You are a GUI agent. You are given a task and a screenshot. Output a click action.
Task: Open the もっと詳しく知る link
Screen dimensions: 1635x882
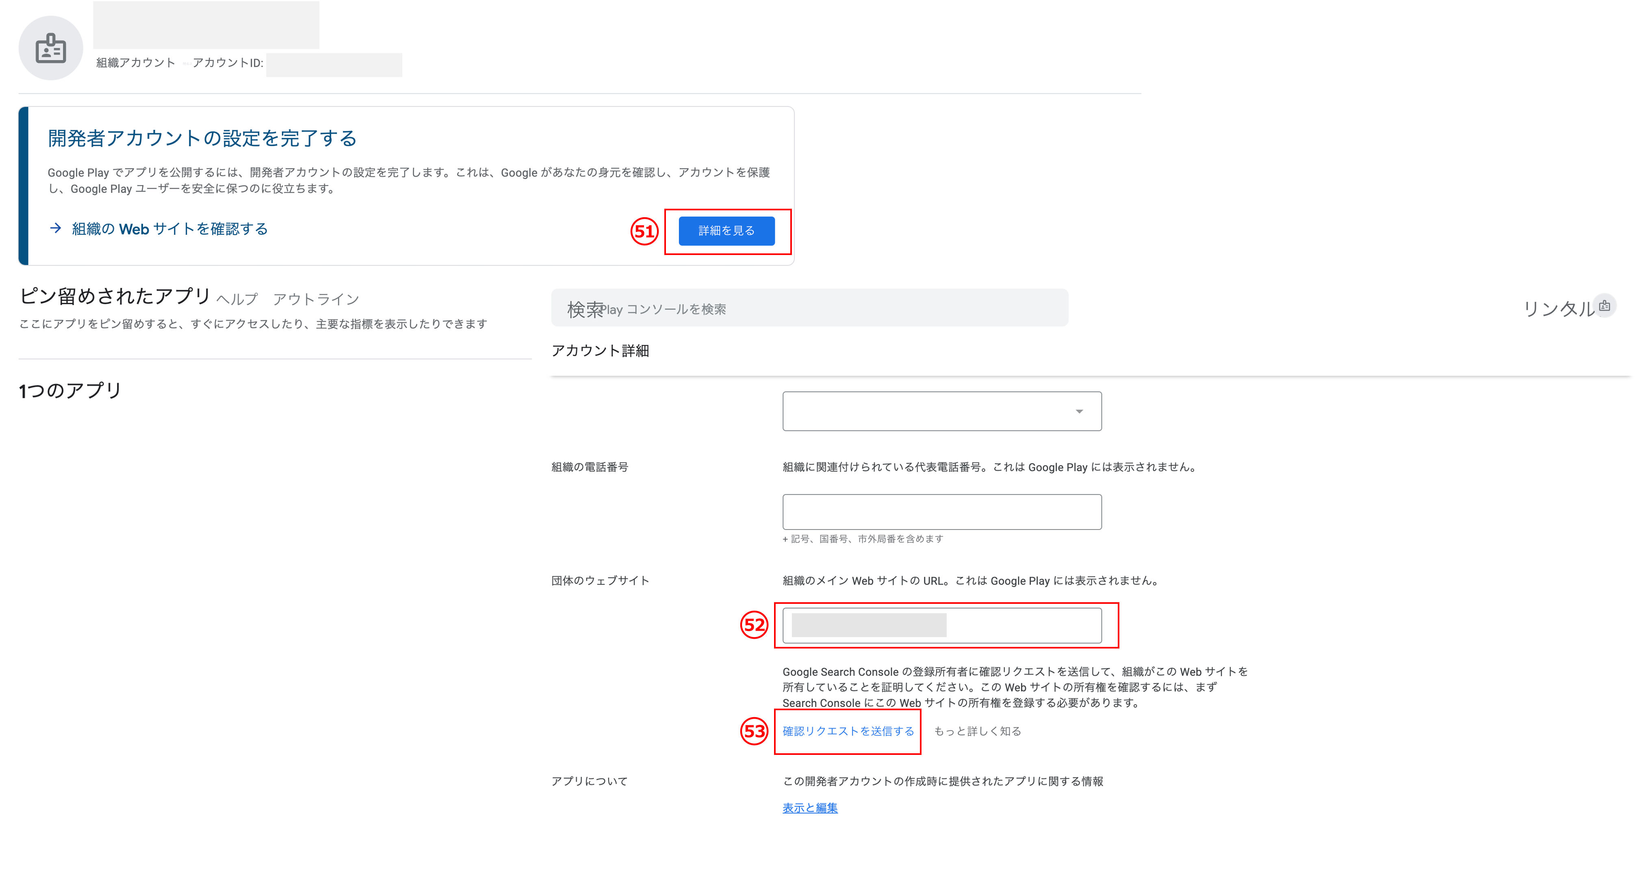978,731
